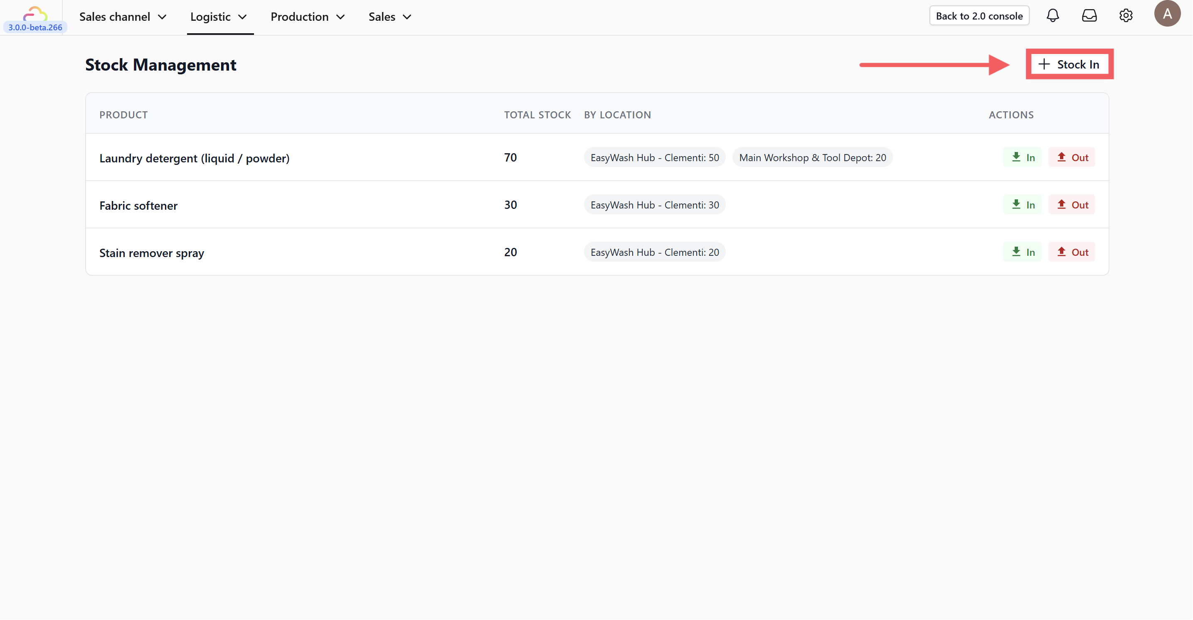Expand the Sales menu dropdown
The image size is (1193, 620).
pos(389,17)
